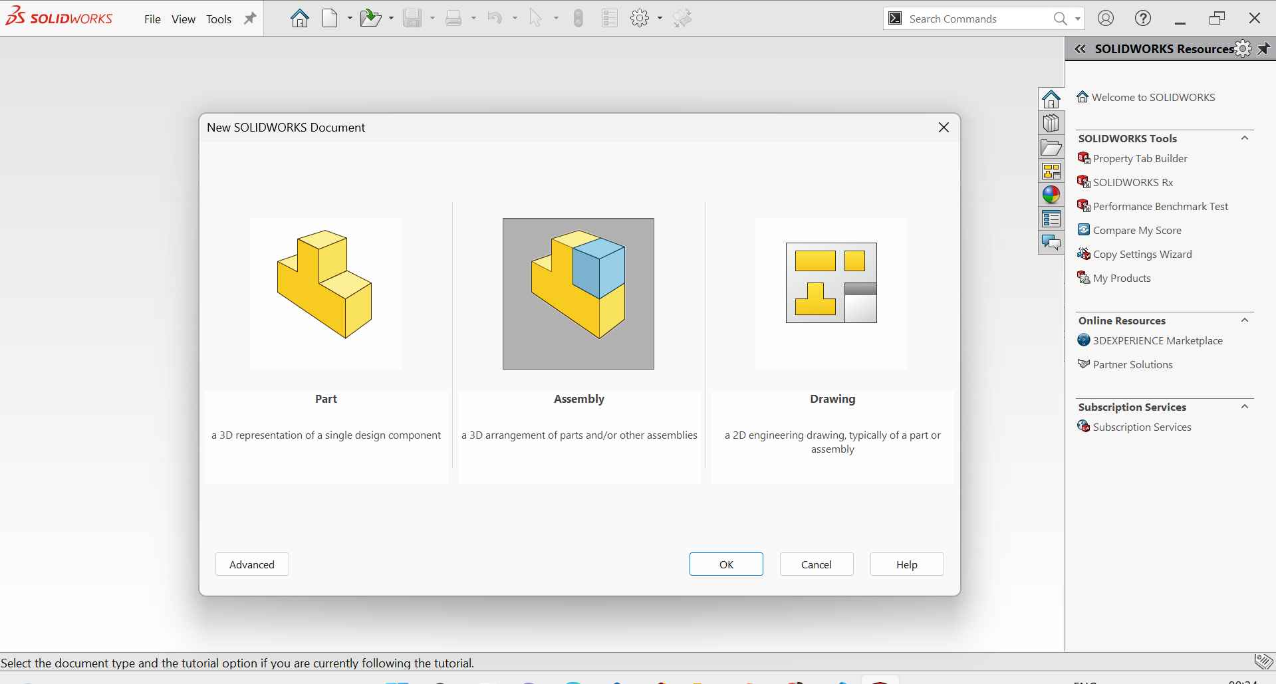
Task: Expand the Open dropdown arrow
Action: tap(391, 18)
